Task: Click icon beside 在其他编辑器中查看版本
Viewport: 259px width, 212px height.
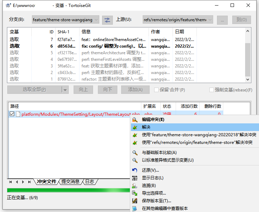Action: pyautogui.click(x=135, y=209)
